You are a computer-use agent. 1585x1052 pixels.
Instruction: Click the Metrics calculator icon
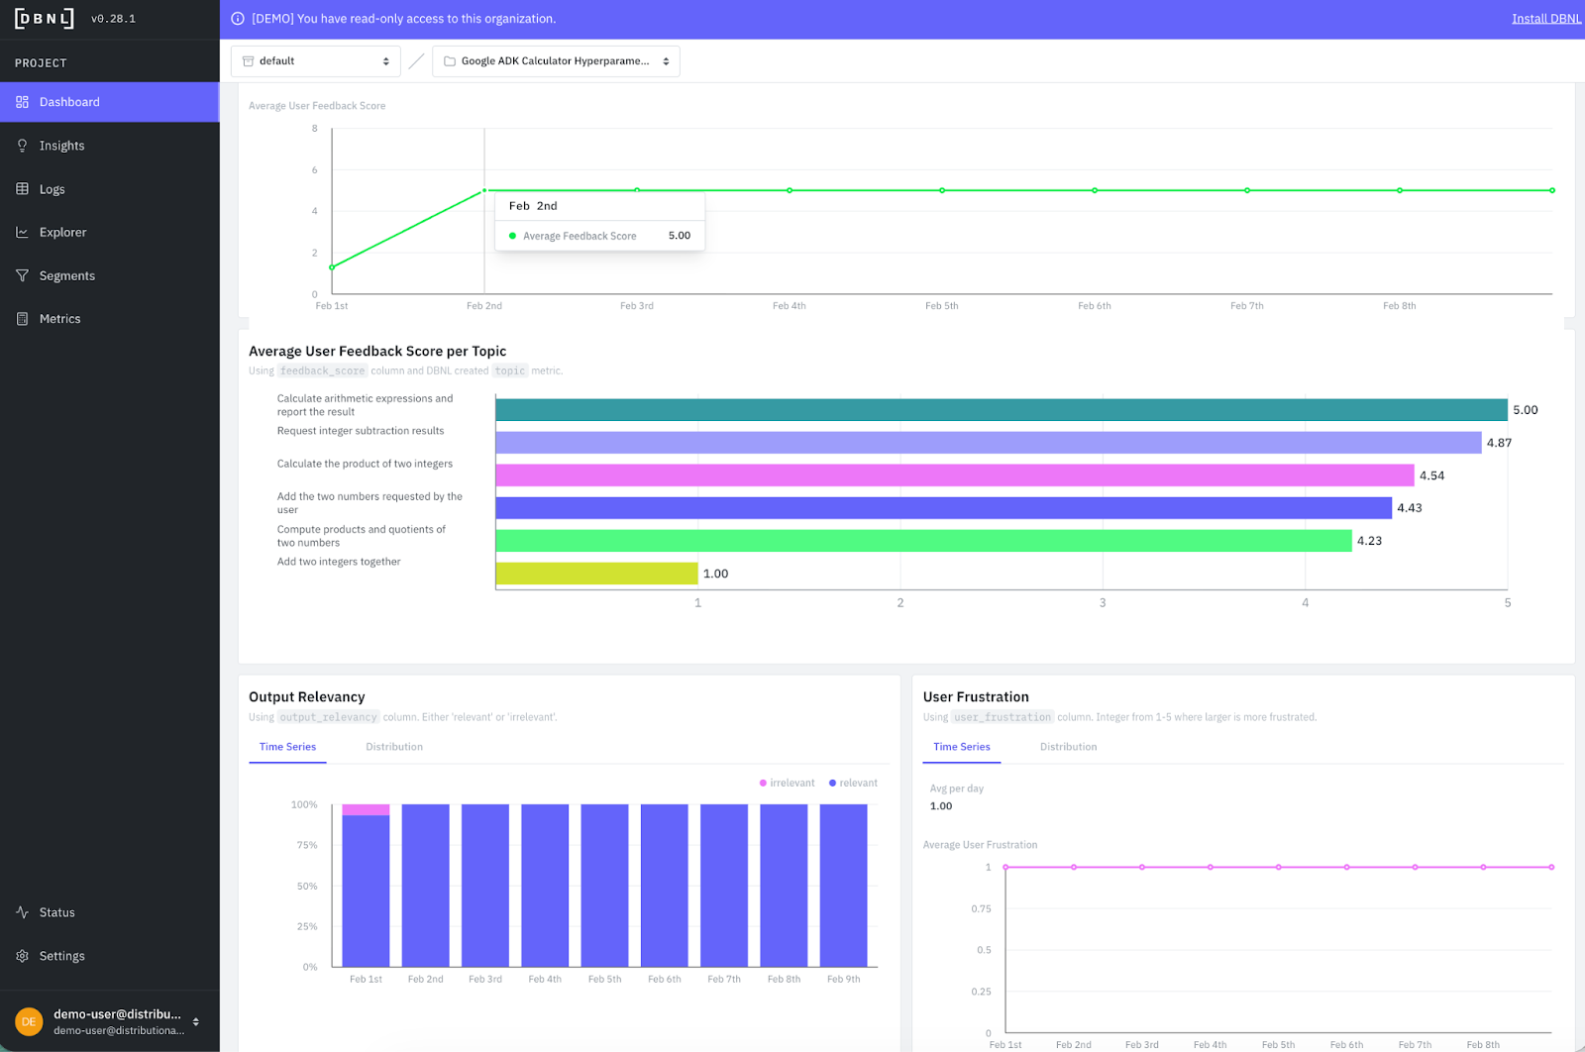pos(22,319)
